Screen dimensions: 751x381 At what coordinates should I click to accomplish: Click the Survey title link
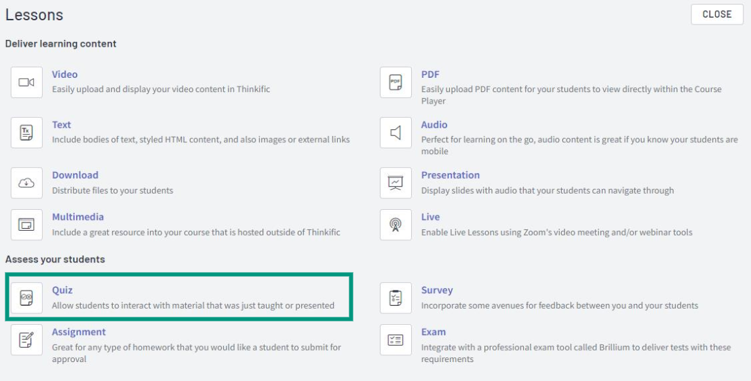pos(437,290)
